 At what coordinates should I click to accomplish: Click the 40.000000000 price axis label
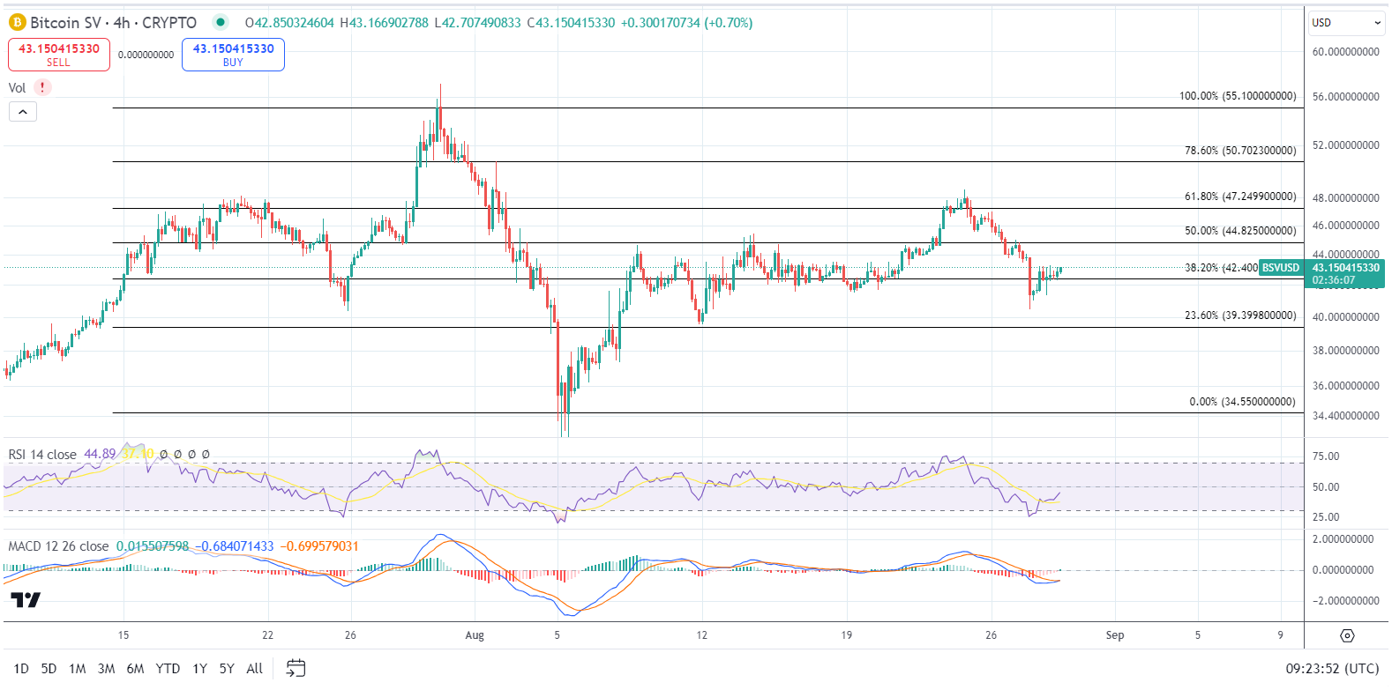pyautogui.click(x=1346, y=317)
